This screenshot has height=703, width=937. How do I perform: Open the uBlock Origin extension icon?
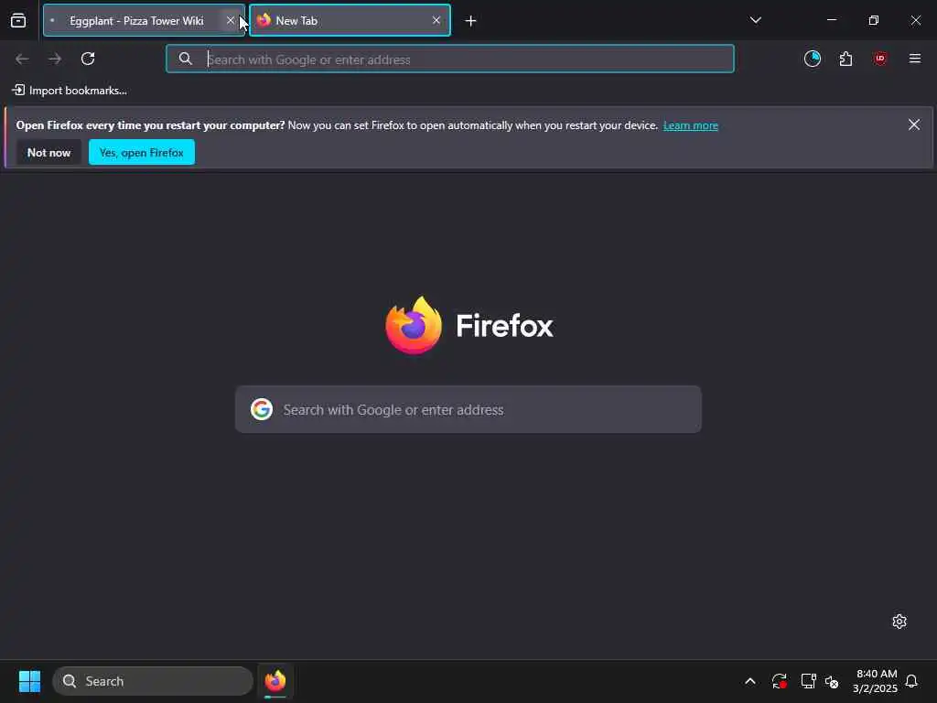pyautogui.click(x=879, y=59)
